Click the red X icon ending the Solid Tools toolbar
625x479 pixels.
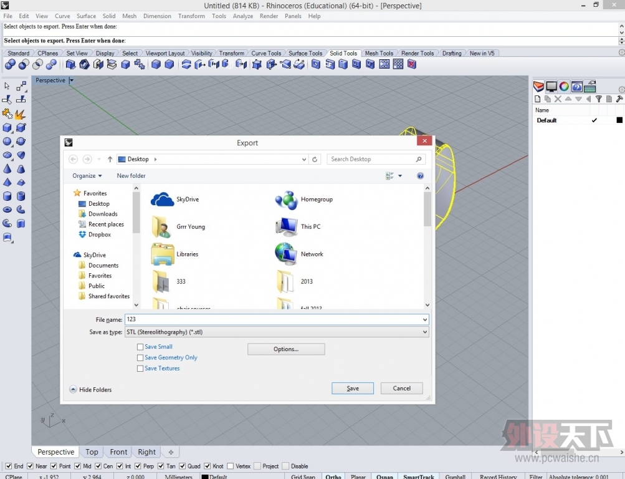click(412, 64)
